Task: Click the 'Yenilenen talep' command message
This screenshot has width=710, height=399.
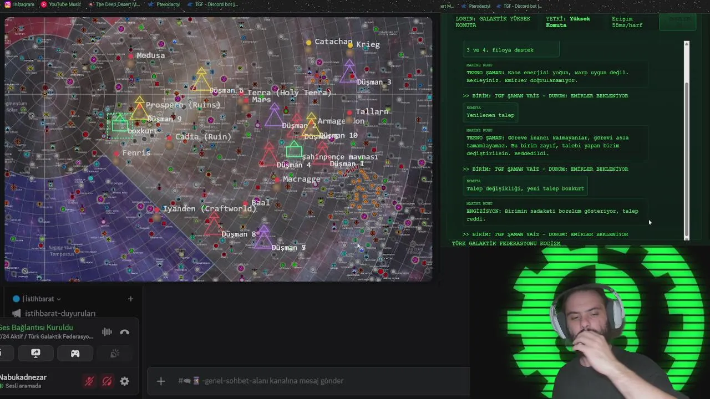Action: click(490, 112)
